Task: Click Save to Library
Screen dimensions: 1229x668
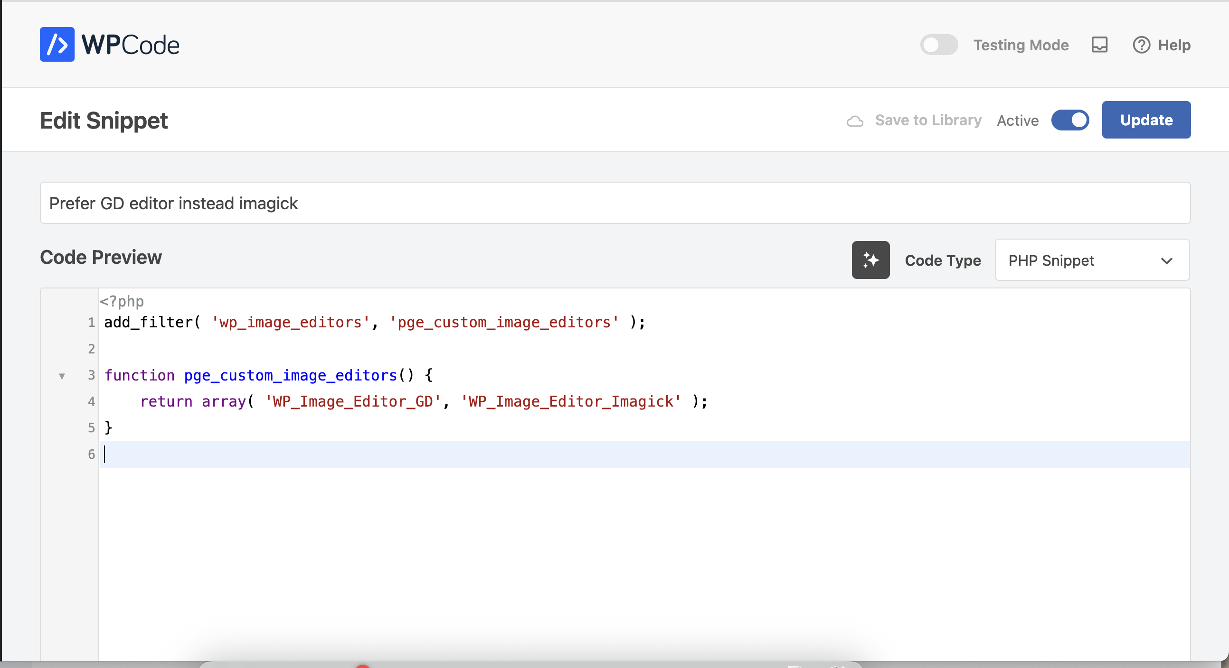Action: click(x=928, y=120)
